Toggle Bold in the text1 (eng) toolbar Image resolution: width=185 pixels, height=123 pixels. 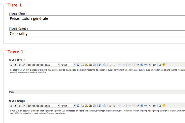(x=11, y=106)
